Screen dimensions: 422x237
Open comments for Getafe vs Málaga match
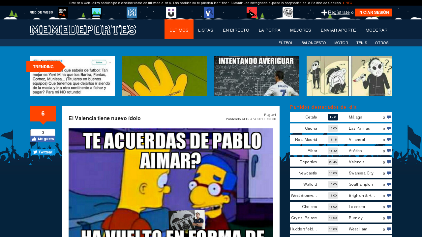[389, 117]
